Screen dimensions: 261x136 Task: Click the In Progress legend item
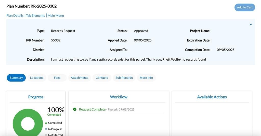[x=55, y=129]
